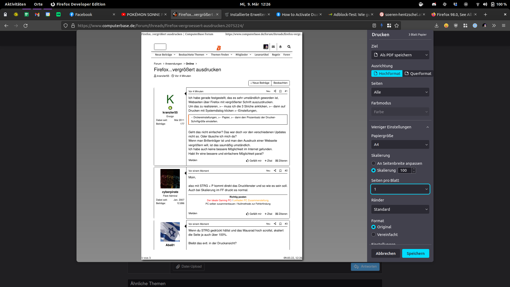Toggle reader view icon in the address bar
510x287 pixels.
point(374,26)
